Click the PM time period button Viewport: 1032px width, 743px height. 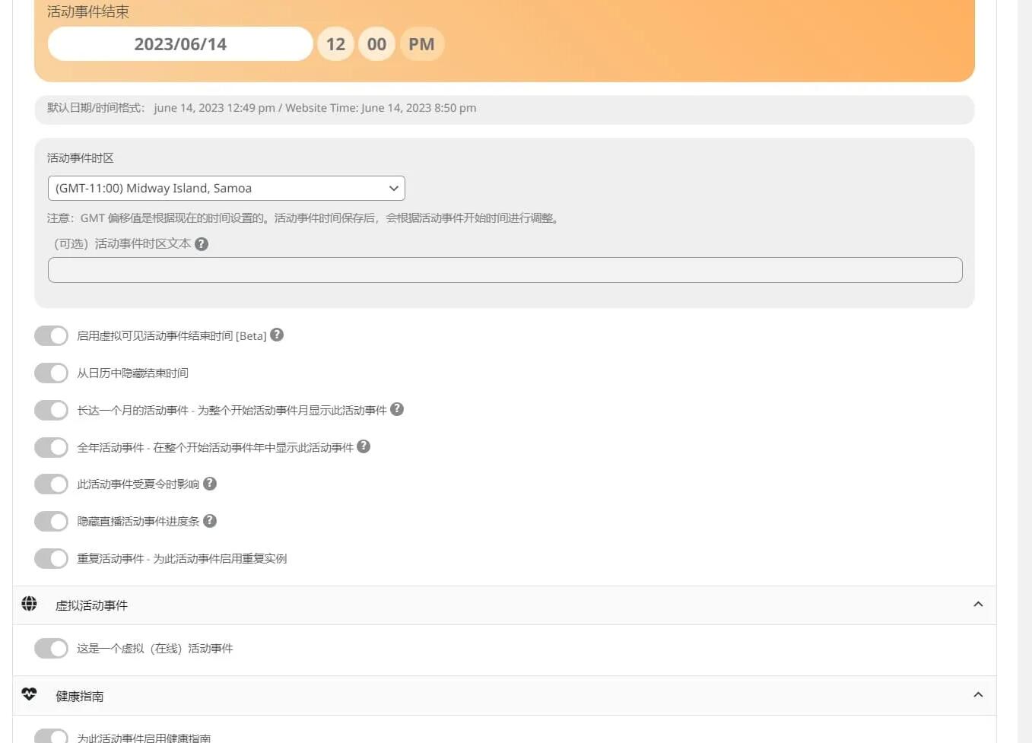pos(421,44)
